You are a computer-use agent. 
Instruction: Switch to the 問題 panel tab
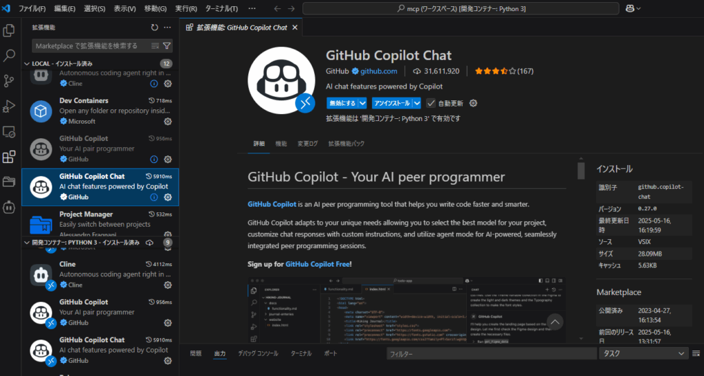tap(196, 353)
